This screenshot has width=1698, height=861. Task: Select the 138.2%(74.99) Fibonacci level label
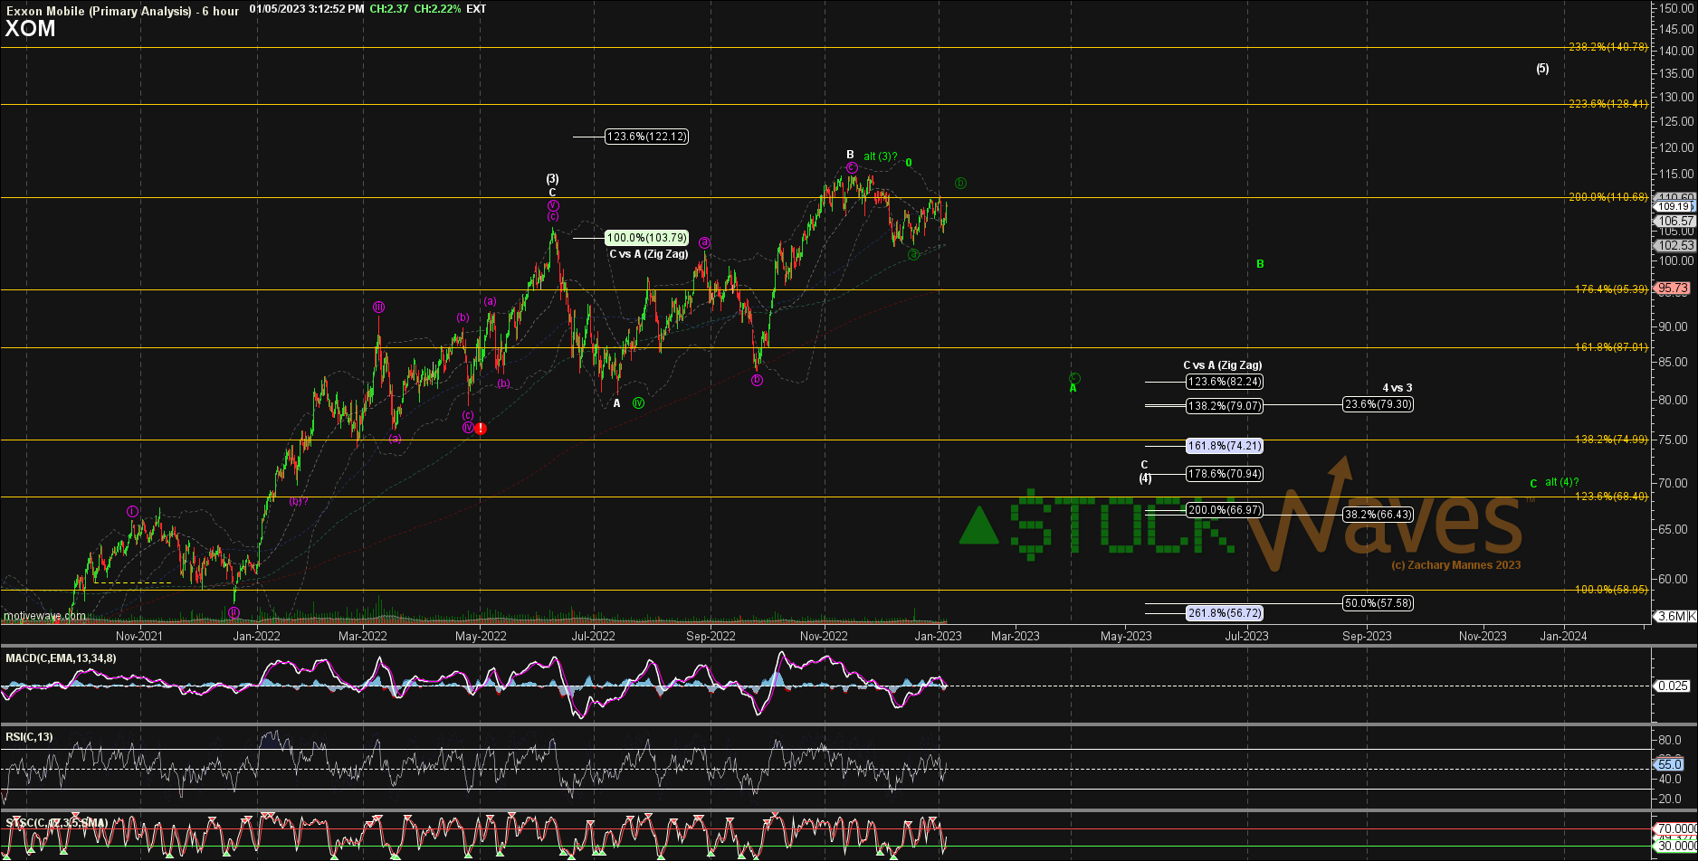(x=1609, y=440)
